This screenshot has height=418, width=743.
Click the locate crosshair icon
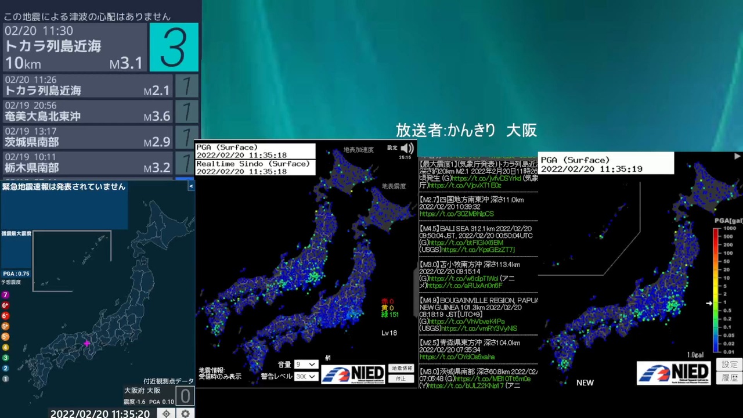tap(166, 414)
